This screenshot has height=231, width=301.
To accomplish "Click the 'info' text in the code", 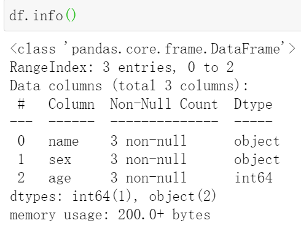I will pyautogui.click(x=48, y=15).
